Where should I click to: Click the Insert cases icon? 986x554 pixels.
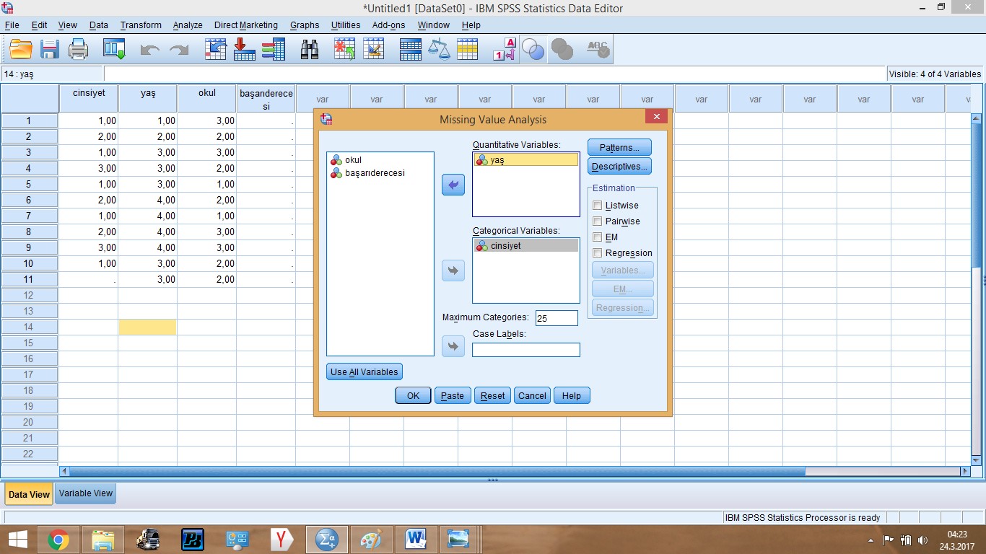tap(344, 49)
